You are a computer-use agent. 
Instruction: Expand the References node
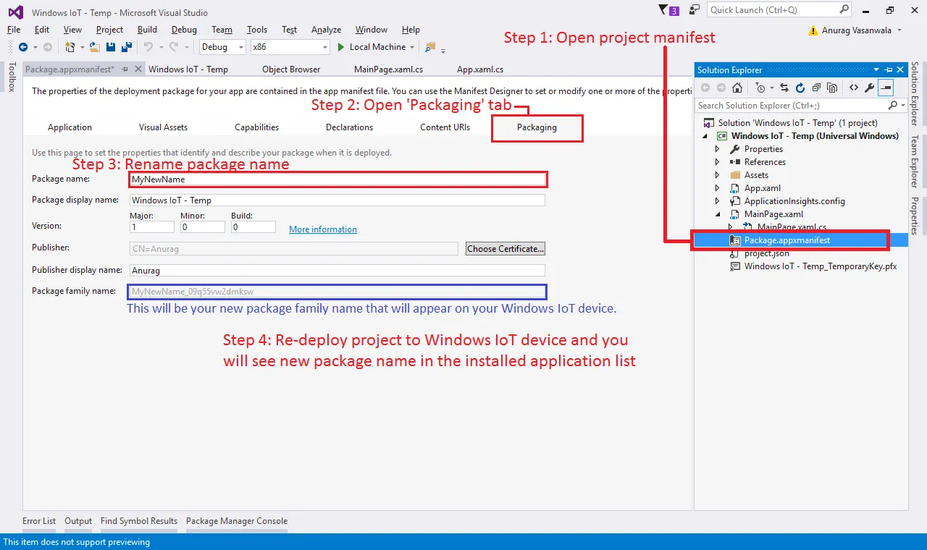coord(718,162)
